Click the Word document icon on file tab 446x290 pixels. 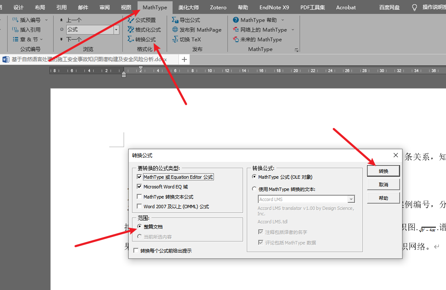pyautogui.click(x=5, y=59)
